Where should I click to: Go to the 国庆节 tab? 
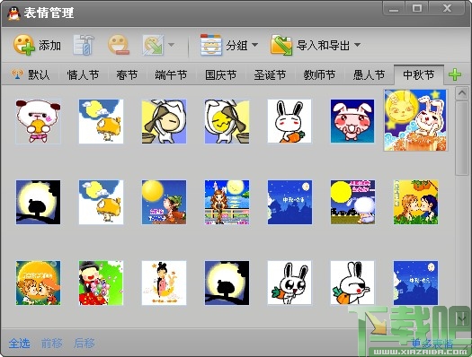point(220,74)
